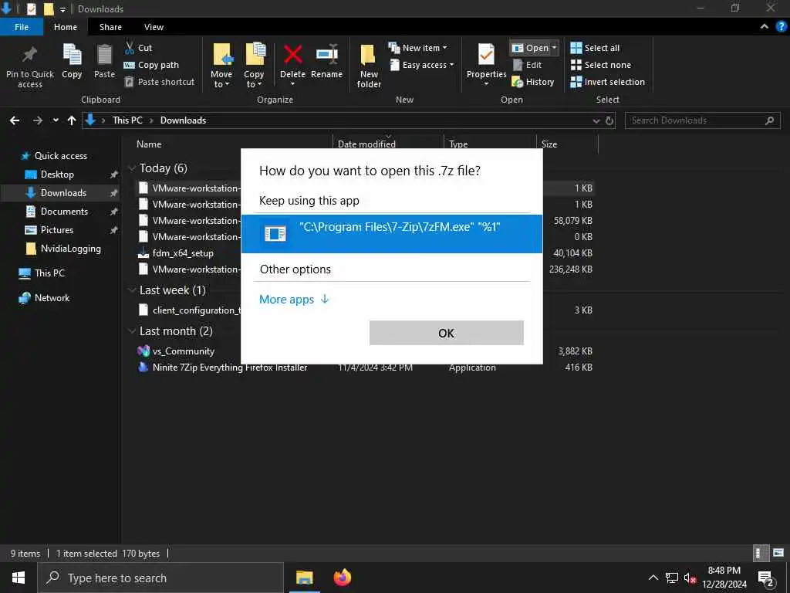Open the New item dropdown

(417, 48)
